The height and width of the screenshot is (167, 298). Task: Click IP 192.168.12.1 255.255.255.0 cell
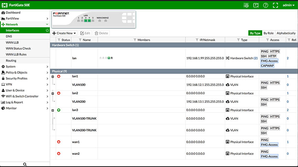point(205,85)
